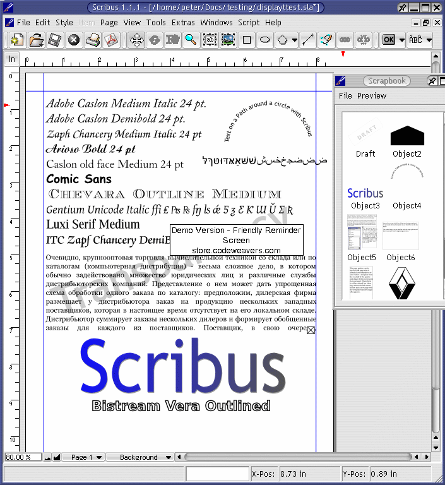Open the View menu
Viewport: 445px width, 485px height.
point(132,23)
